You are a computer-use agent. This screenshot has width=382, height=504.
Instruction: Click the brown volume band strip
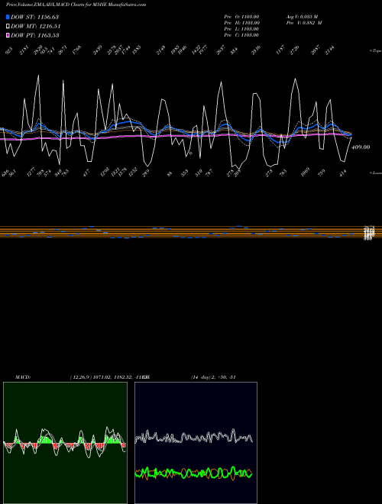[x=191, y=232]
